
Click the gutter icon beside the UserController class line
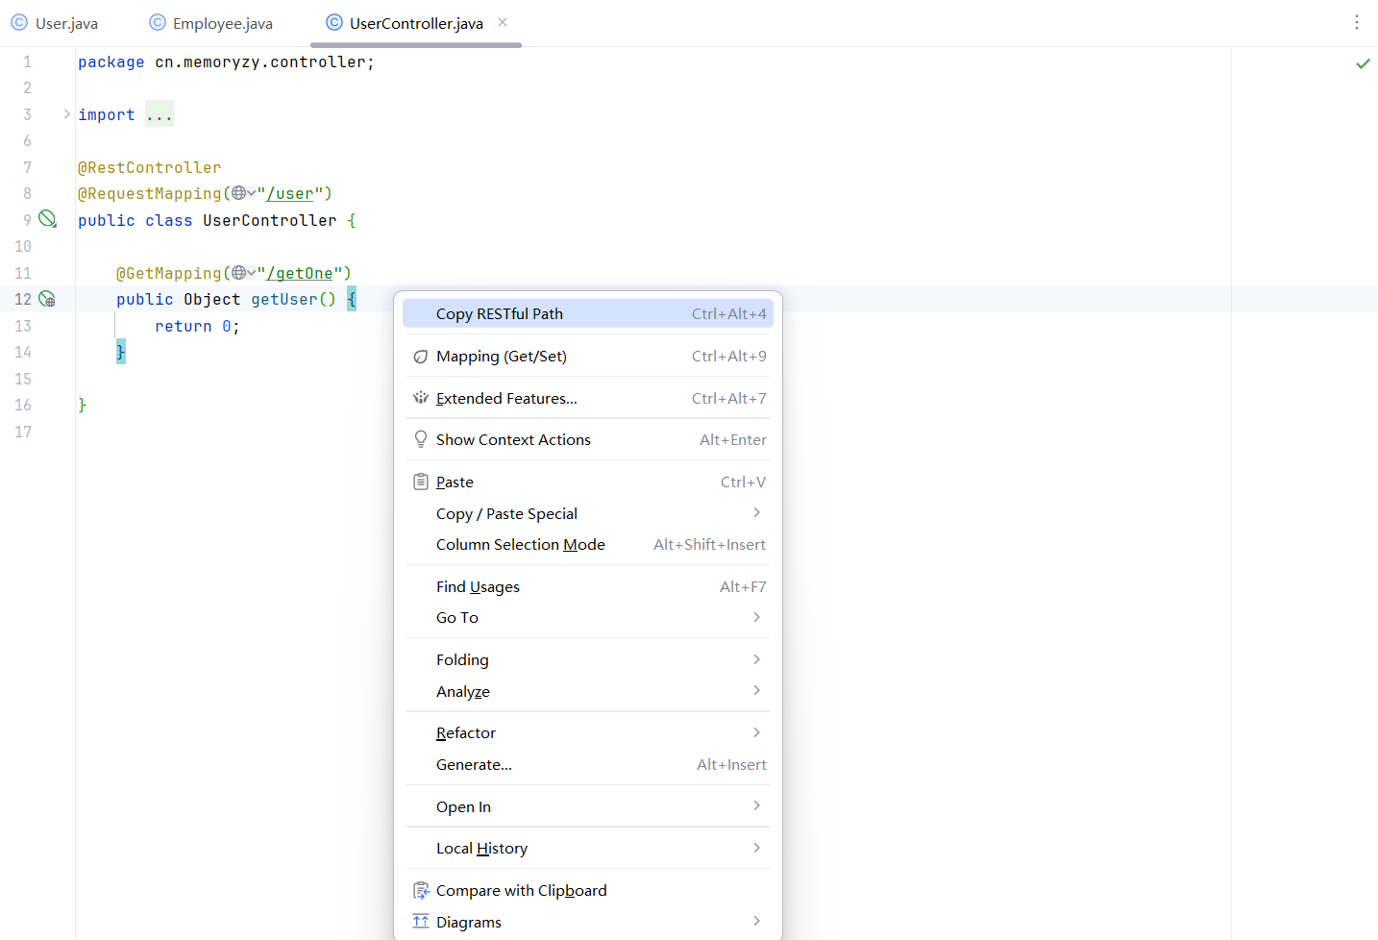click(47, 219)
